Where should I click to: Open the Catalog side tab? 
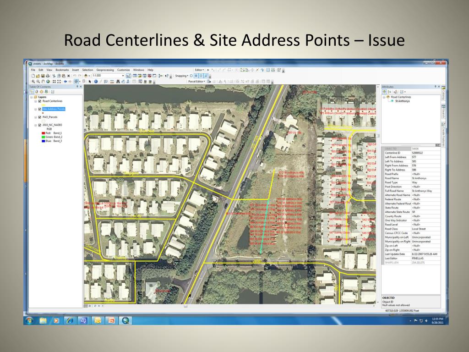pos(443,93)
